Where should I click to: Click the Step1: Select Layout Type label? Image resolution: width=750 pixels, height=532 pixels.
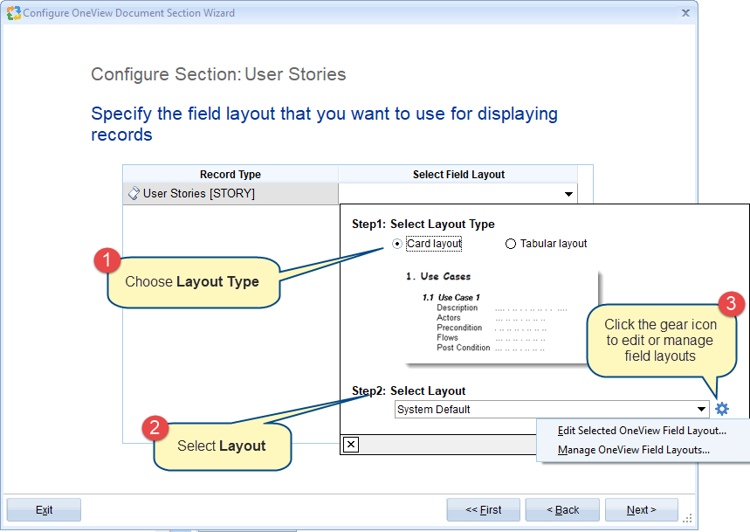423,224
